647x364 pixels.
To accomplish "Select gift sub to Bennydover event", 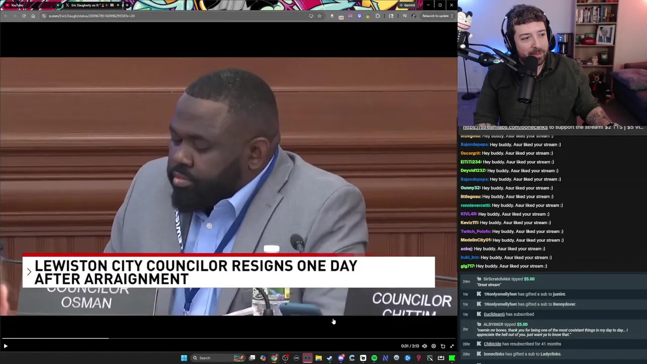I will (x=552, y=304).
